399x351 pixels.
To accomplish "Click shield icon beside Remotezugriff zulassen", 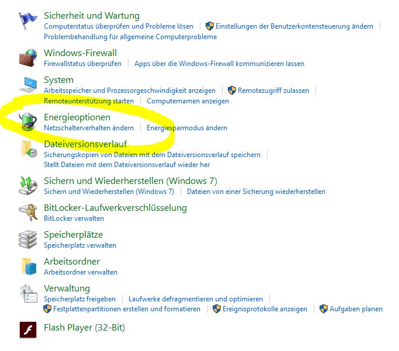I will [x=232, y=91].
